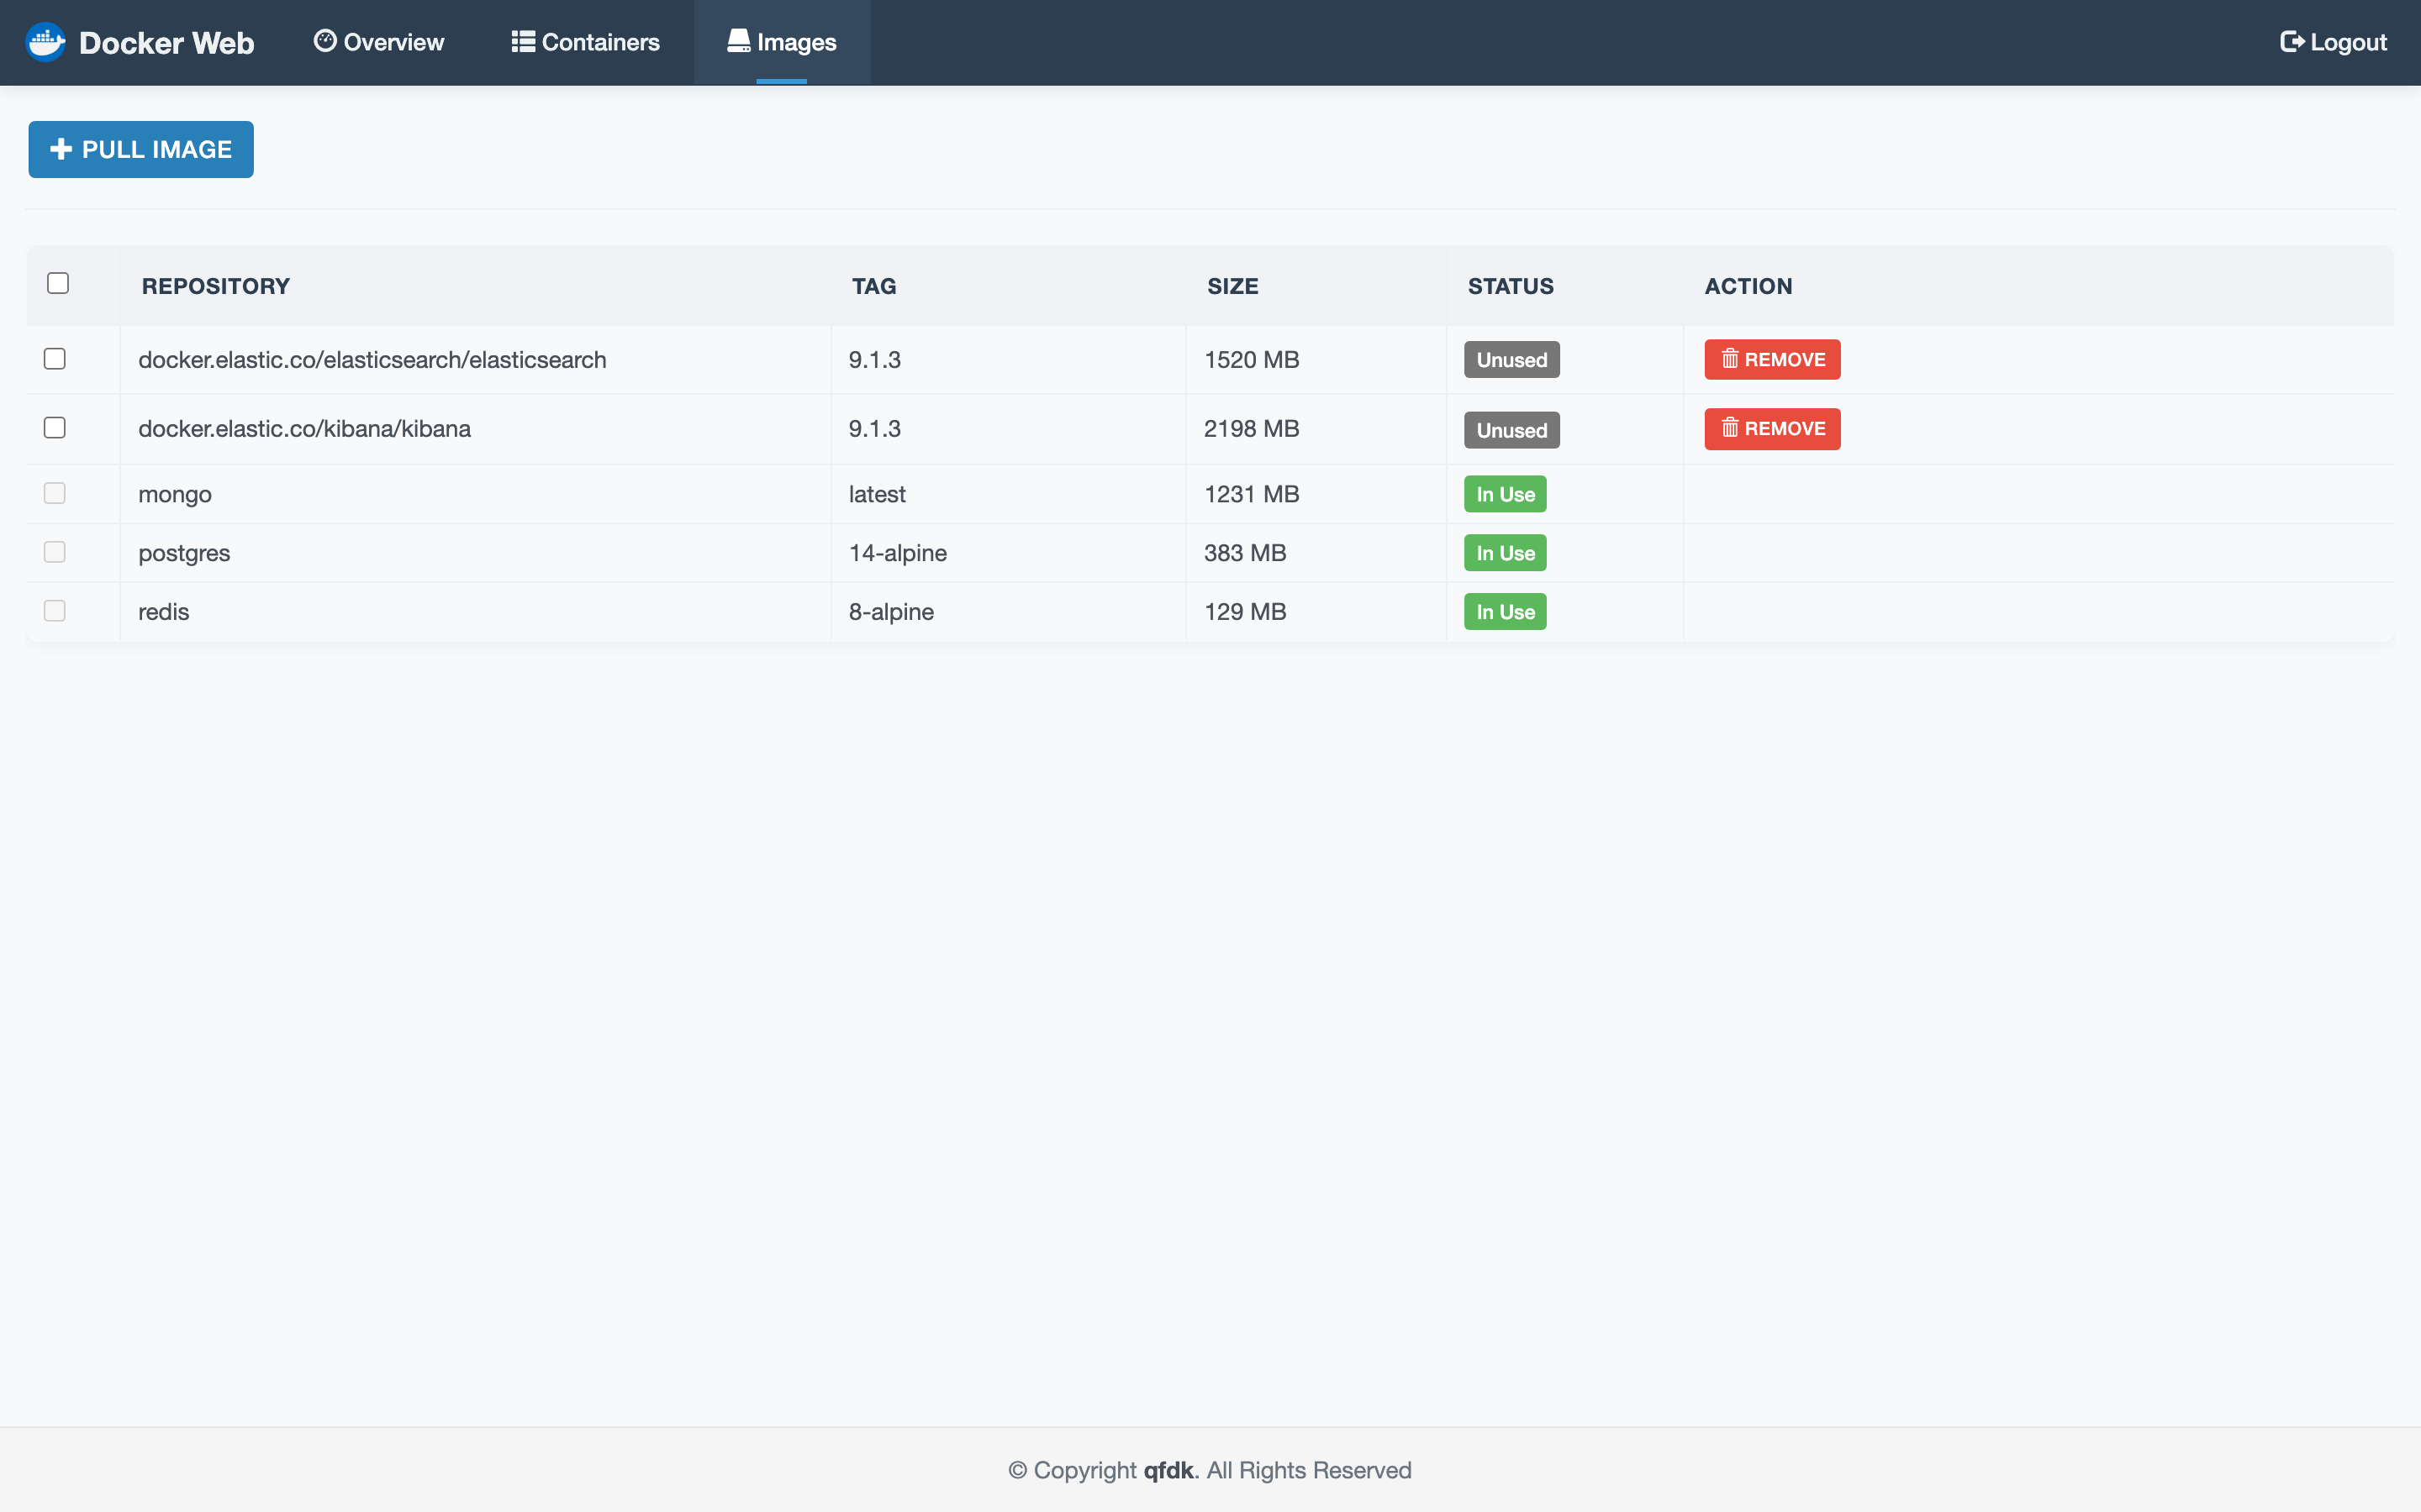Click the In Use badge in the postgres row
Screen dimensions: 2421x1512
(1506, 553)
